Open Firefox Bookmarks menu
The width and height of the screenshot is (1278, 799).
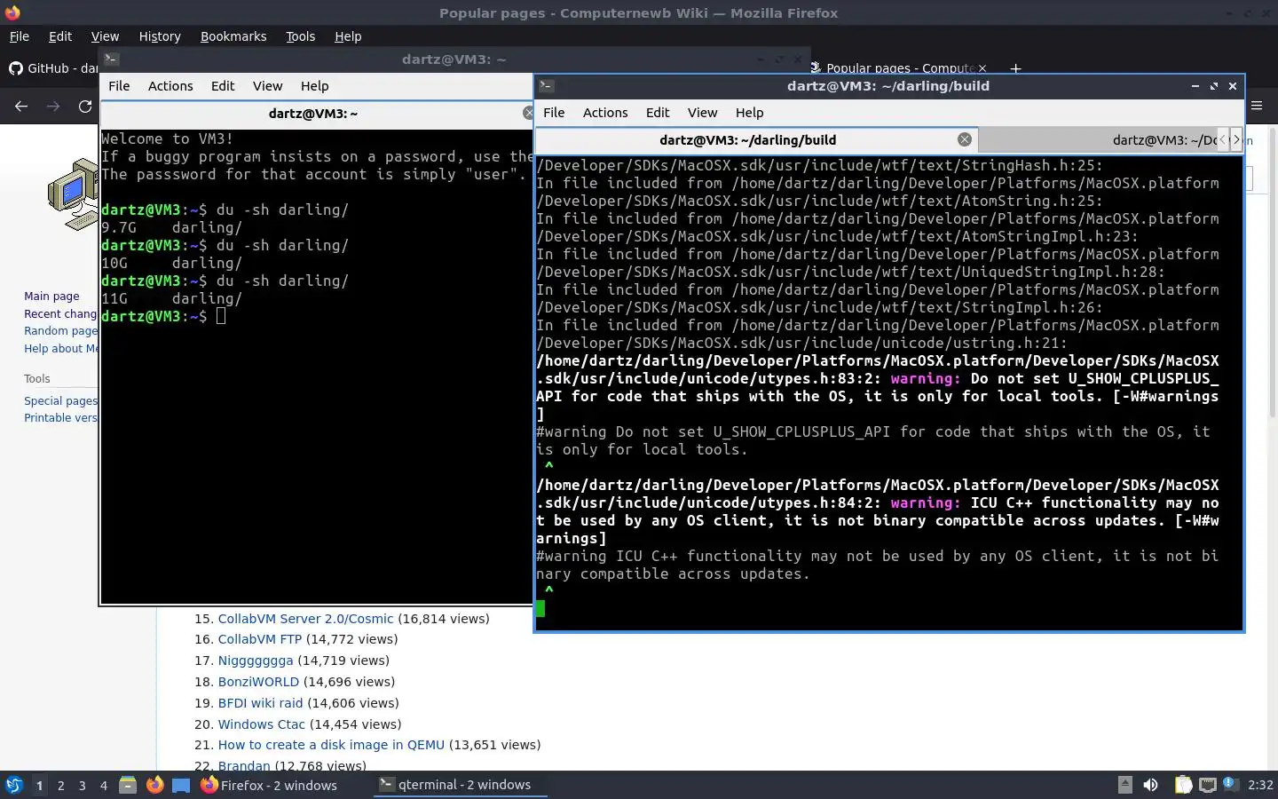(233, 36)
